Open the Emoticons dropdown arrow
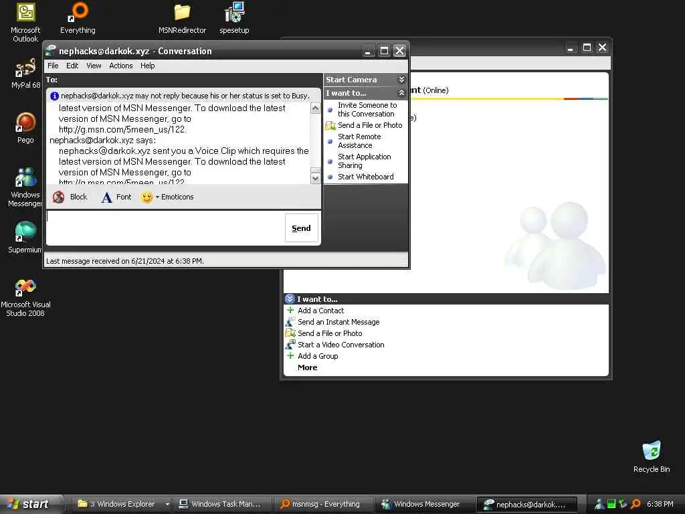The height and width of the screenshot is (514, 685). pyautogui.click(x=157, y=197)
